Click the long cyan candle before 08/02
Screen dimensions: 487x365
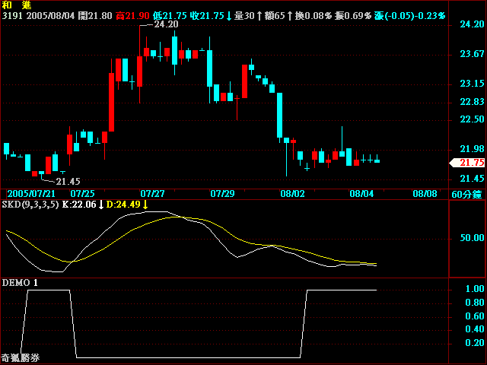[279, 115]
